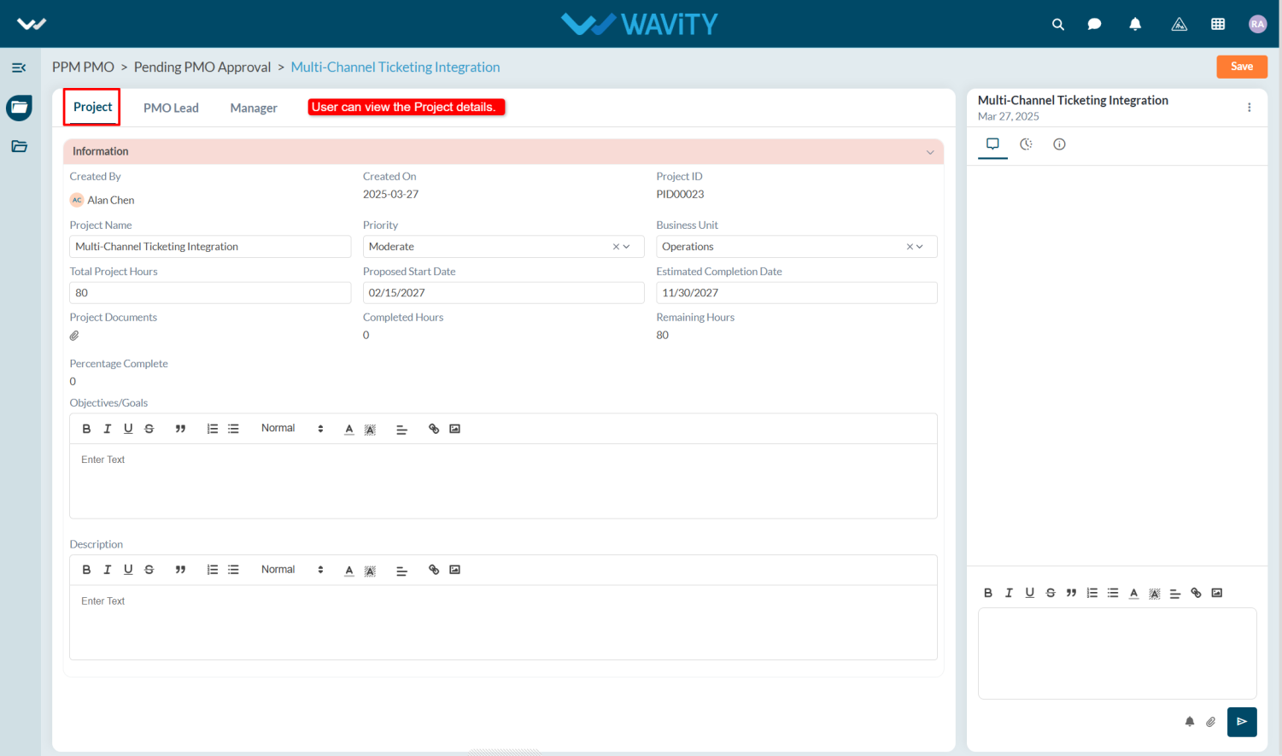1282x756 pixels.
Task: Toggle strikethrough in Description editor
Action: 149,570
